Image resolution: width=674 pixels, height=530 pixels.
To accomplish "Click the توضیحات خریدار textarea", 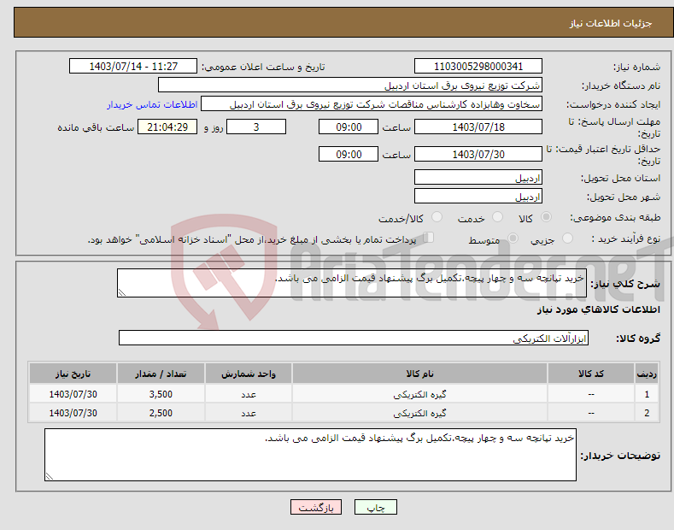I will point(310,455).
